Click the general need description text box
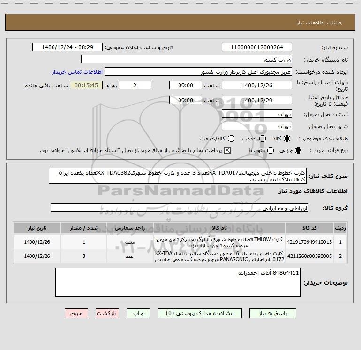This screenshot has width=361, height=350. [x=178, y=176]
